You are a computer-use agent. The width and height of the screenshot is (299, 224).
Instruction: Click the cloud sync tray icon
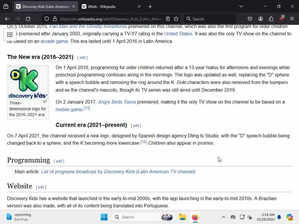pyautogui.click(x=233, y=217)
